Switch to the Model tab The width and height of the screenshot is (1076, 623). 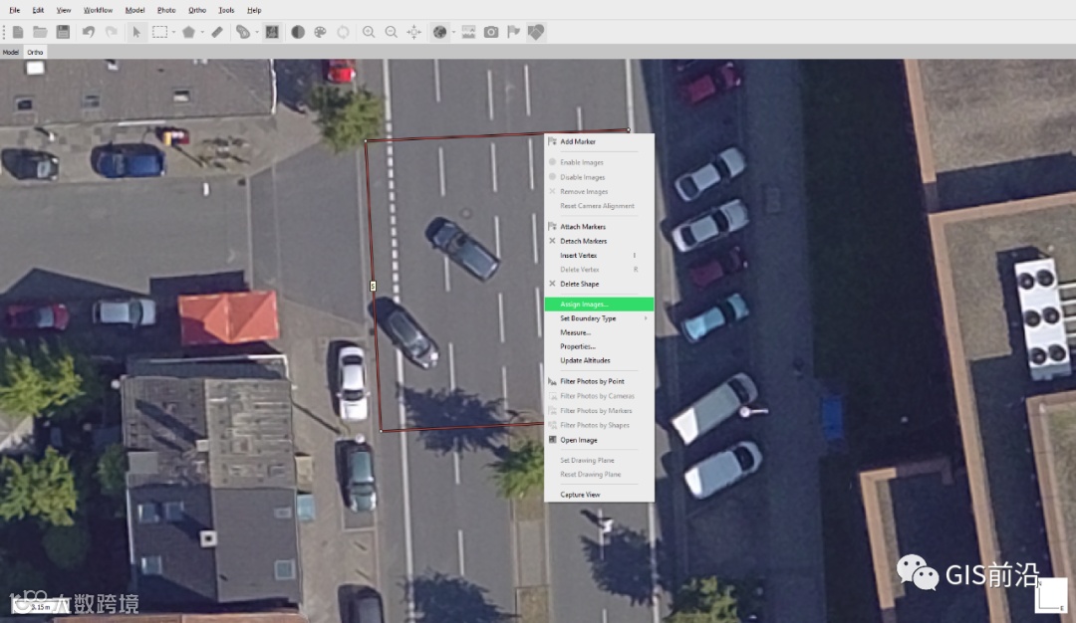click(x=11, y=52)
